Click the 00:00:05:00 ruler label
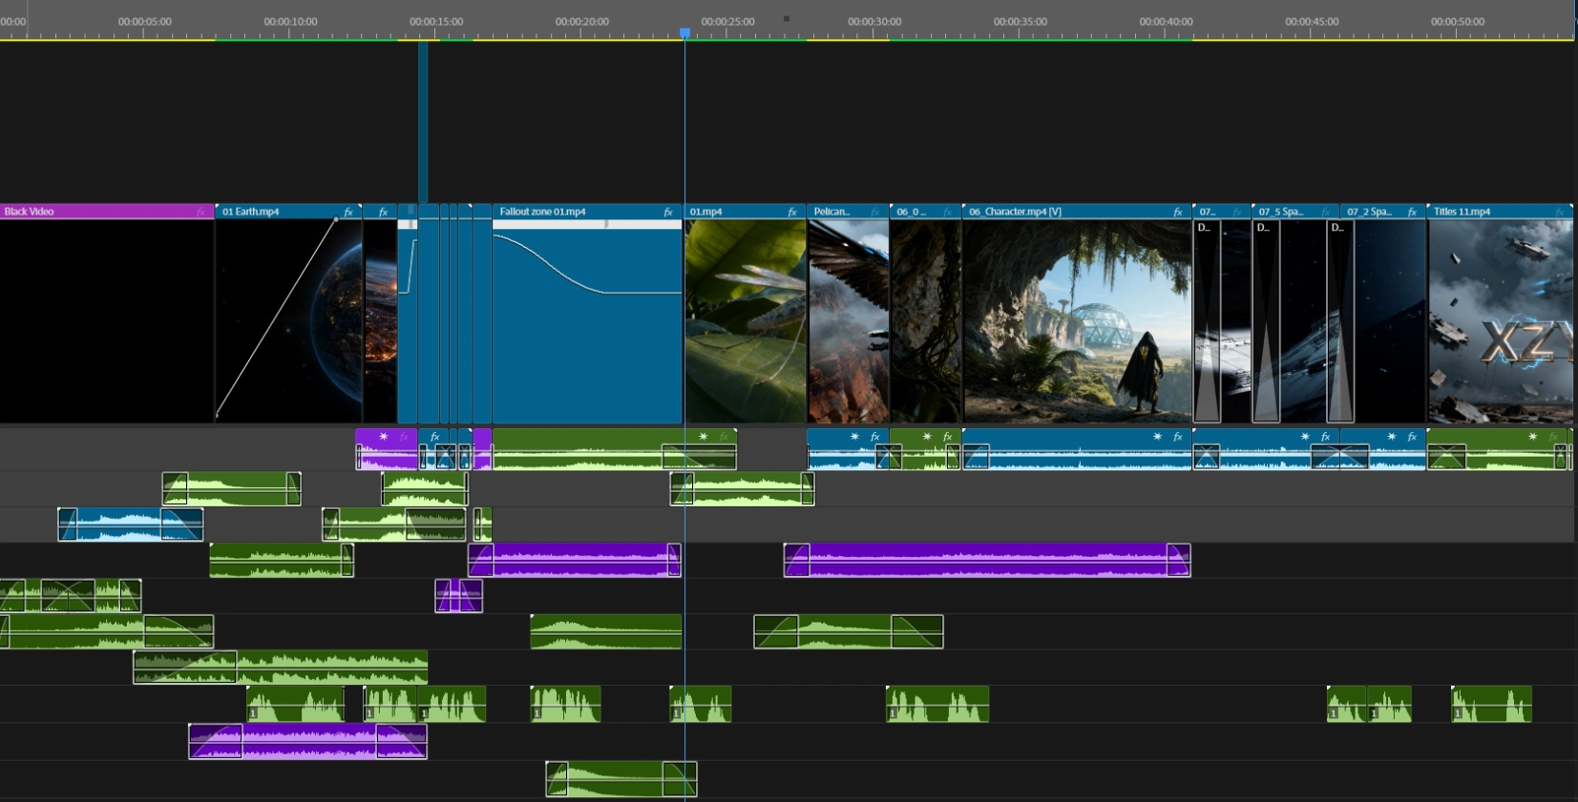Screen dimensions: 1578x802 (x=145, y=21)
